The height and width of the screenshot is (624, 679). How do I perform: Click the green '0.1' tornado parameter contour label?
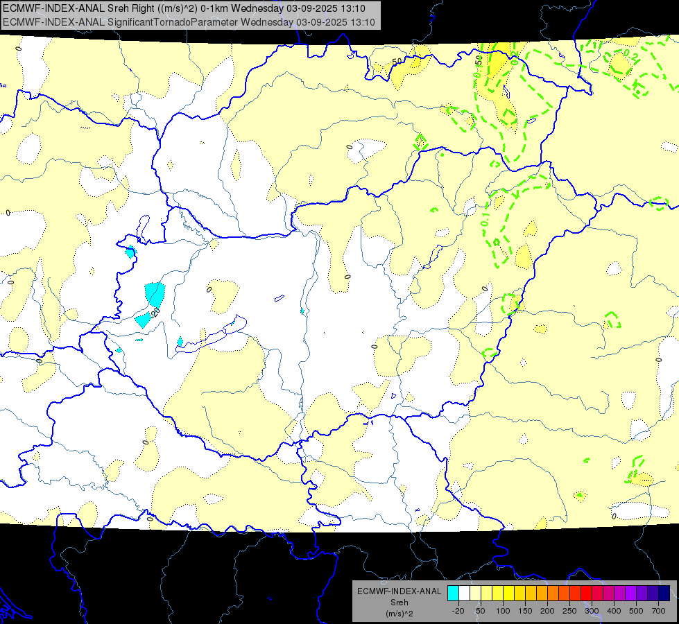tap(485, 220)
